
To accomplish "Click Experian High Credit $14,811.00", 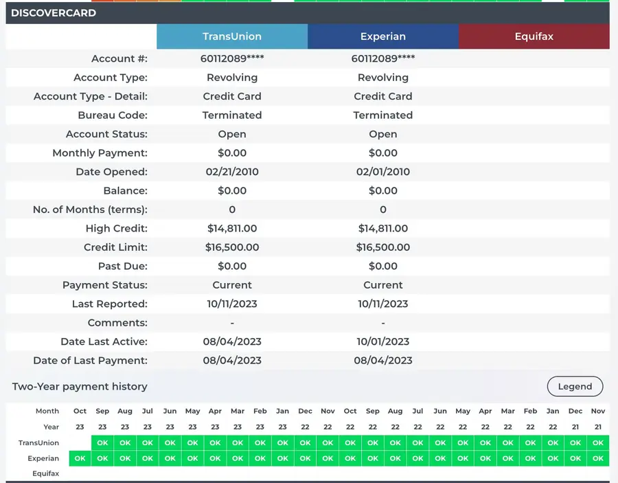I will [383, 229].
